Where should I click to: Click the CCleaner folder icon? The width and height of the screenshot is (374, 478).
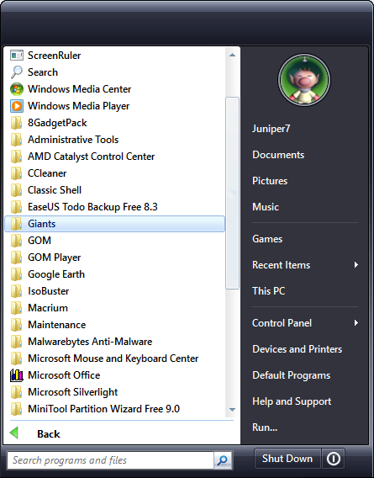(x=17, y=173)
